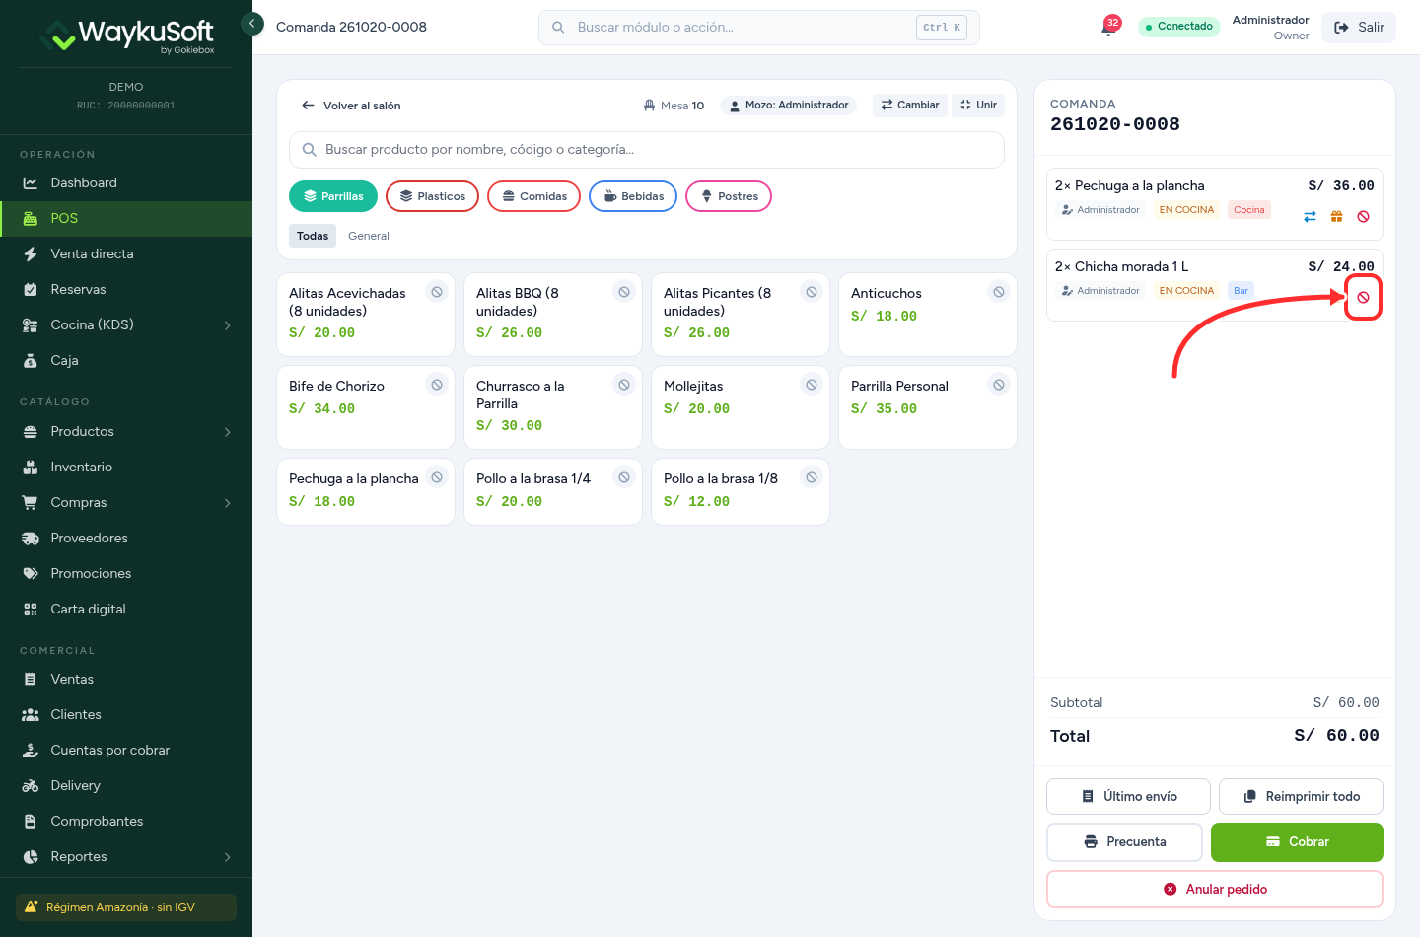Toggle availability icon on Alitas BBQ card
This screenshot has height=937, width=1420.
(x=624, y=292)
